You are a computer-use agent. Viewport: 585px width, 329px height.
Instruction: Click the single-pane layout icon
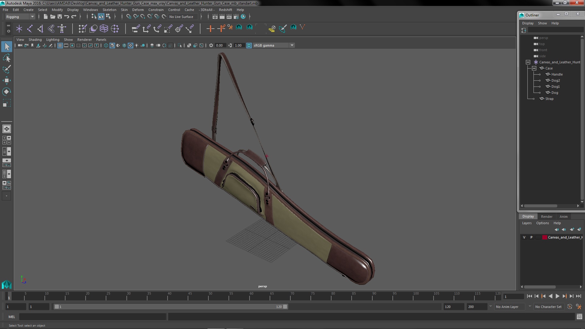(7, 129)
